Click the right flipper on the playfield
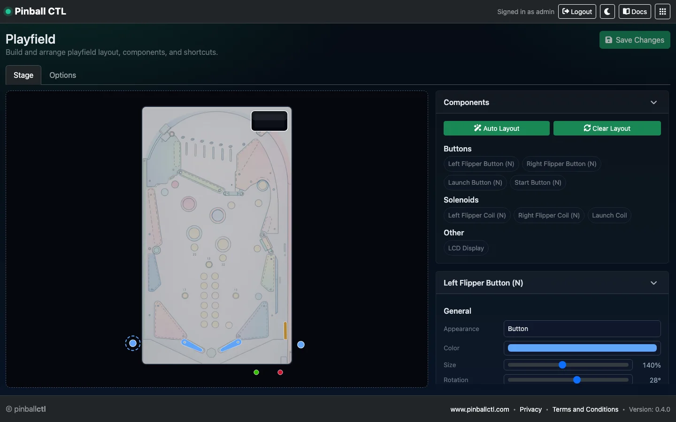Image resolution: width=676 pixels, height=422 pixels. pos(230,346)
